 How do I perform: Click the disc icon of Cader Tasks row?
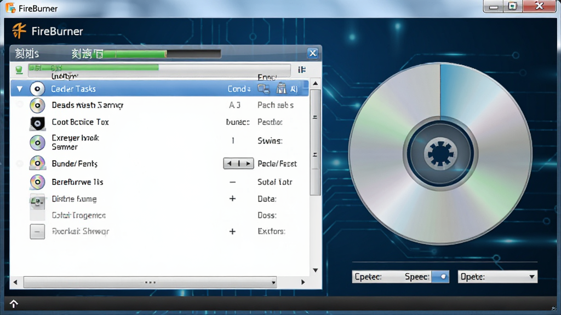pos(37,89)
